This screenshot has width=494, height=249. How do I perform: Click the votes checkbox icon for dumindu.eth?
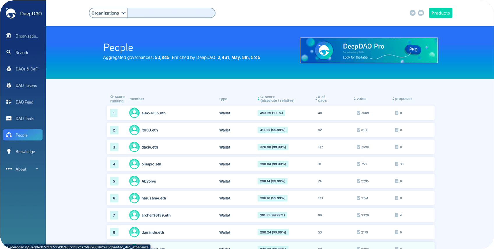(358, 232)
